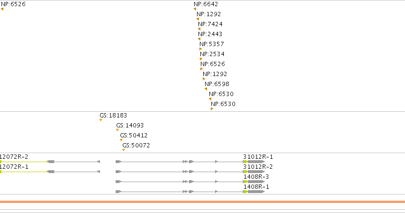Select the 12072R-1 transcript label
The image size is (405, 213).
tap(14, 167)
